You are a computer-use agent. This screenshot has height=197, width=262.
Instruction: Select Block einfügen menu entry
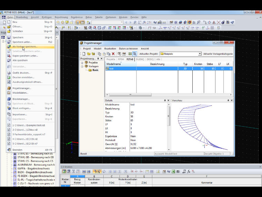pos(31,108)
